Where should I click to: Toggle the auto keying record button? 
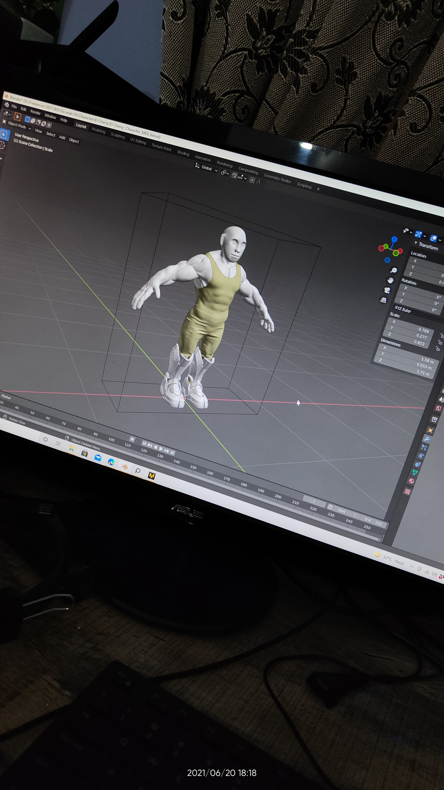(x=132, y=439)
